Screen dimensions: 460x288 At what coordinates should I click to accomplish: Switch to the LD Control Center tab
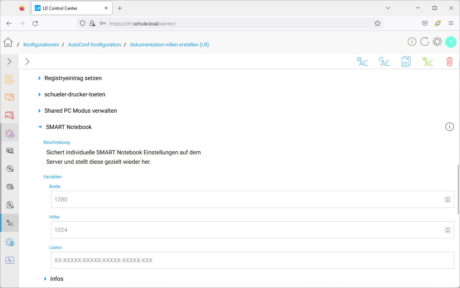(x=72, y=8)
